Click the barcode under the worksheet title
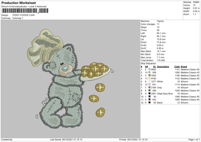201x142 pixels. pyautogui.click(x=25, y=11)
